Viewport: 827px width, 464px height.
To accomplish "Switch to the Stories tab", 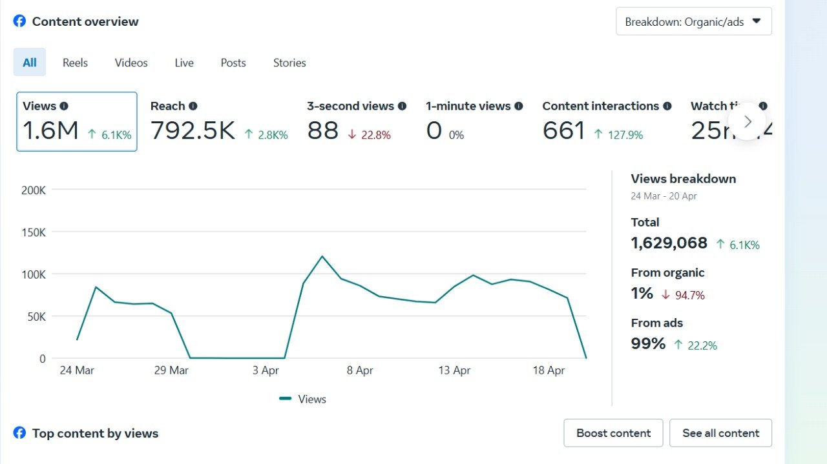I will click(x=289, y=63).
